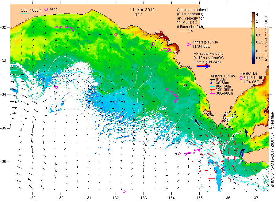
Task: Click the 'ANMN 12h av.' legend heading
Action: tap(223, 76)
